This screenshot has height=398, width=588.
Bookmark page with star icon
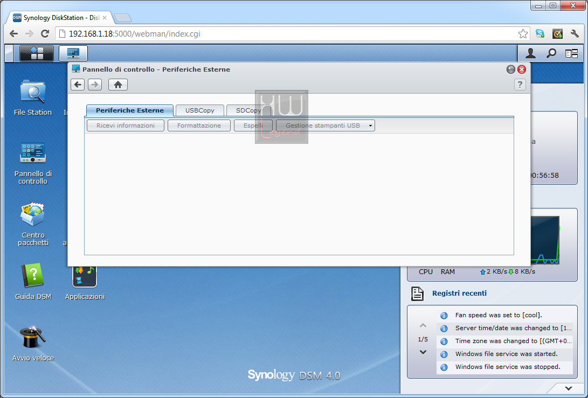(523, 34)
